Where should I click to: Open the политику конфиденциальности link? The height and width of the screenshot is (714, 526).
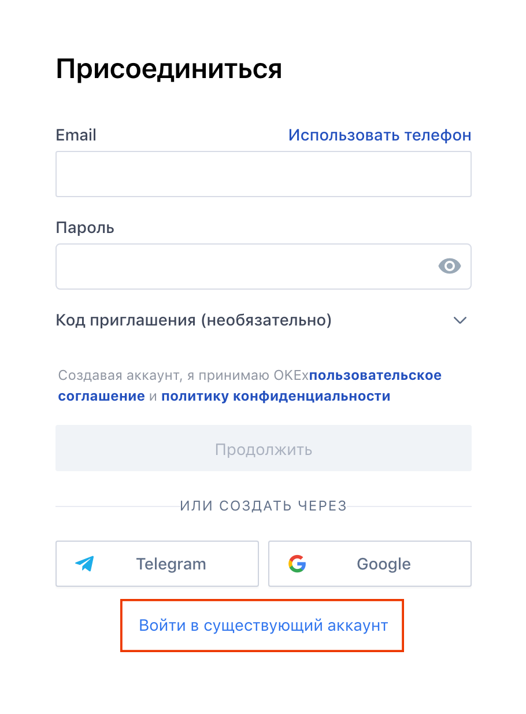coord(276,397)
